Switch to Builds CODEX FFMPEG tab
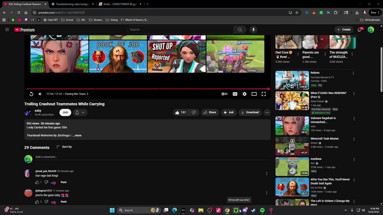Viewport: 383px width, 215px height. coord(119,4)
